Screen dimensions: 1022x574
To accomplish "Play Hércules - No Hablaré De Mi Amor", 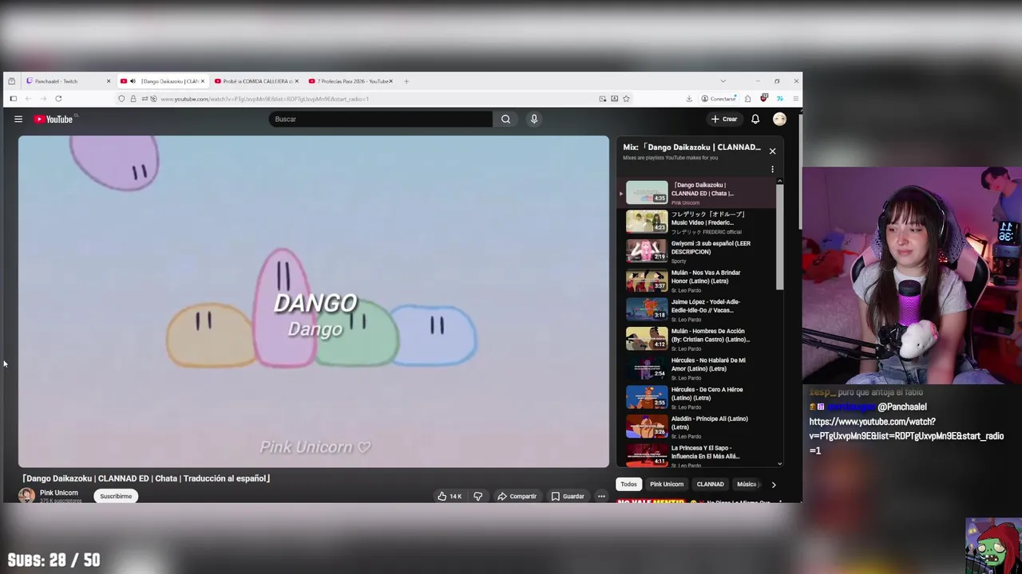I will (696, 368).
